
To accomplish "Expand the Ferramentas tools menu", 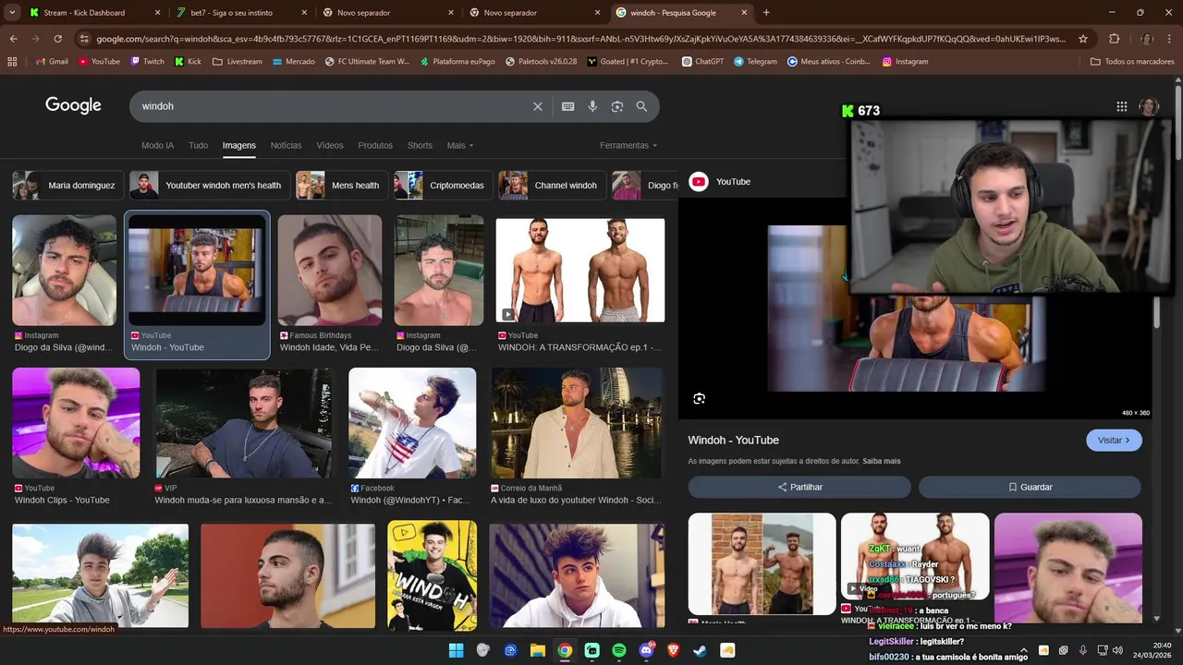I will 628,145.
